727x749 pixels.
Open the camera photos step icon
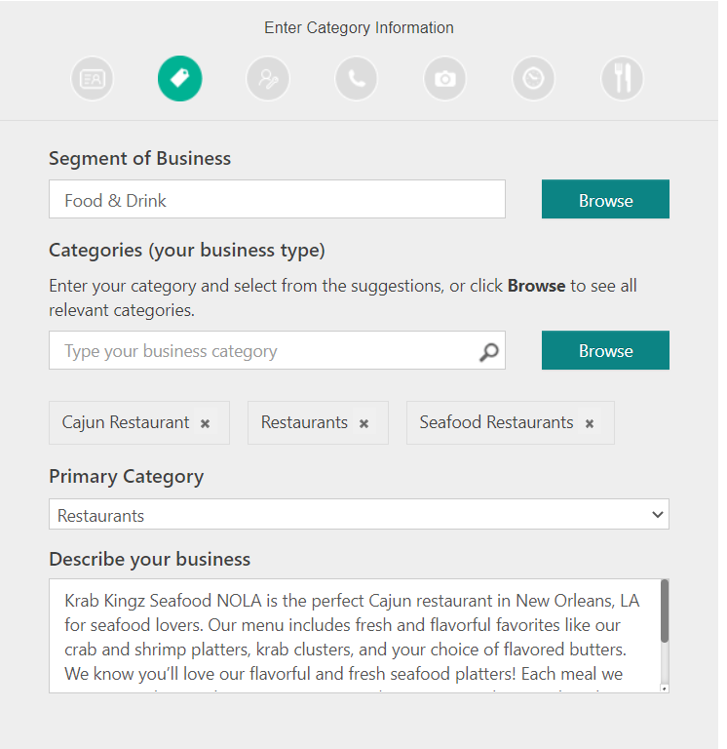(445, 78)
